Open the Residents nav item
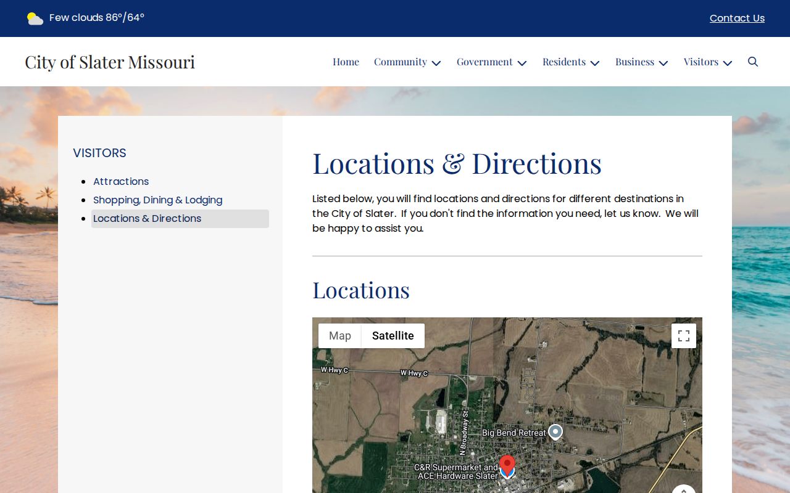Image resolution: width=790 pixels, height=493 pixels. [x=564, y=62]
